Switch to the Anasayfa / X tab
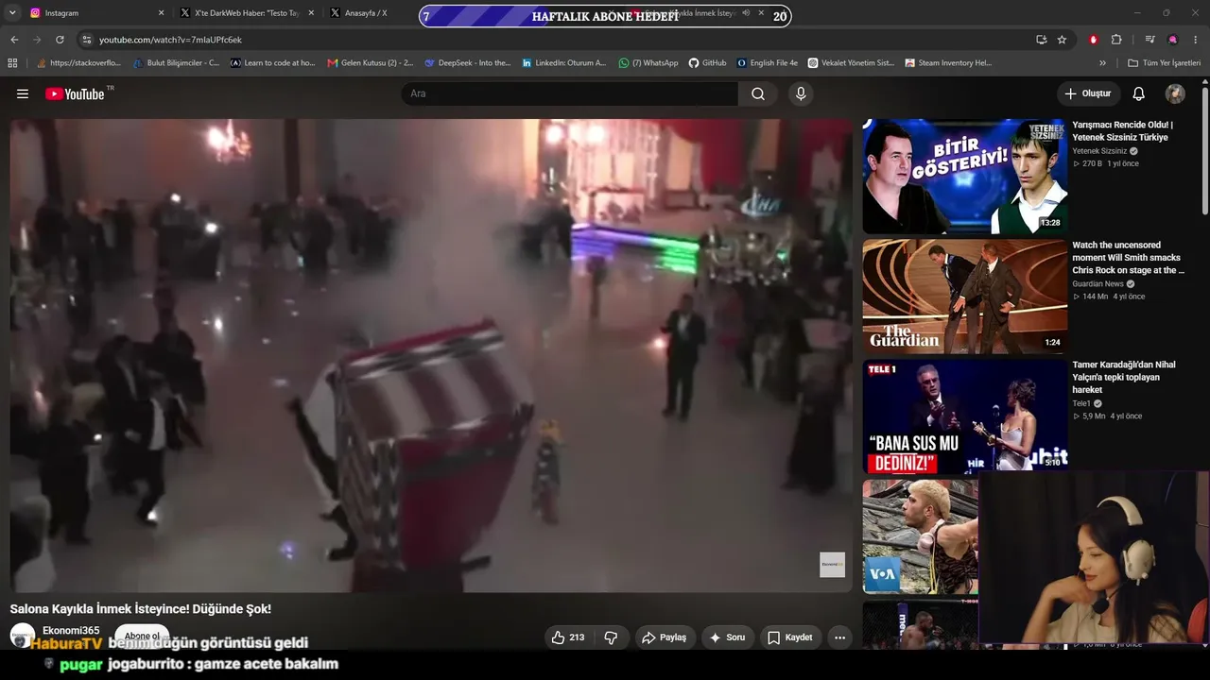1210x680 pixels. (367, 13)
